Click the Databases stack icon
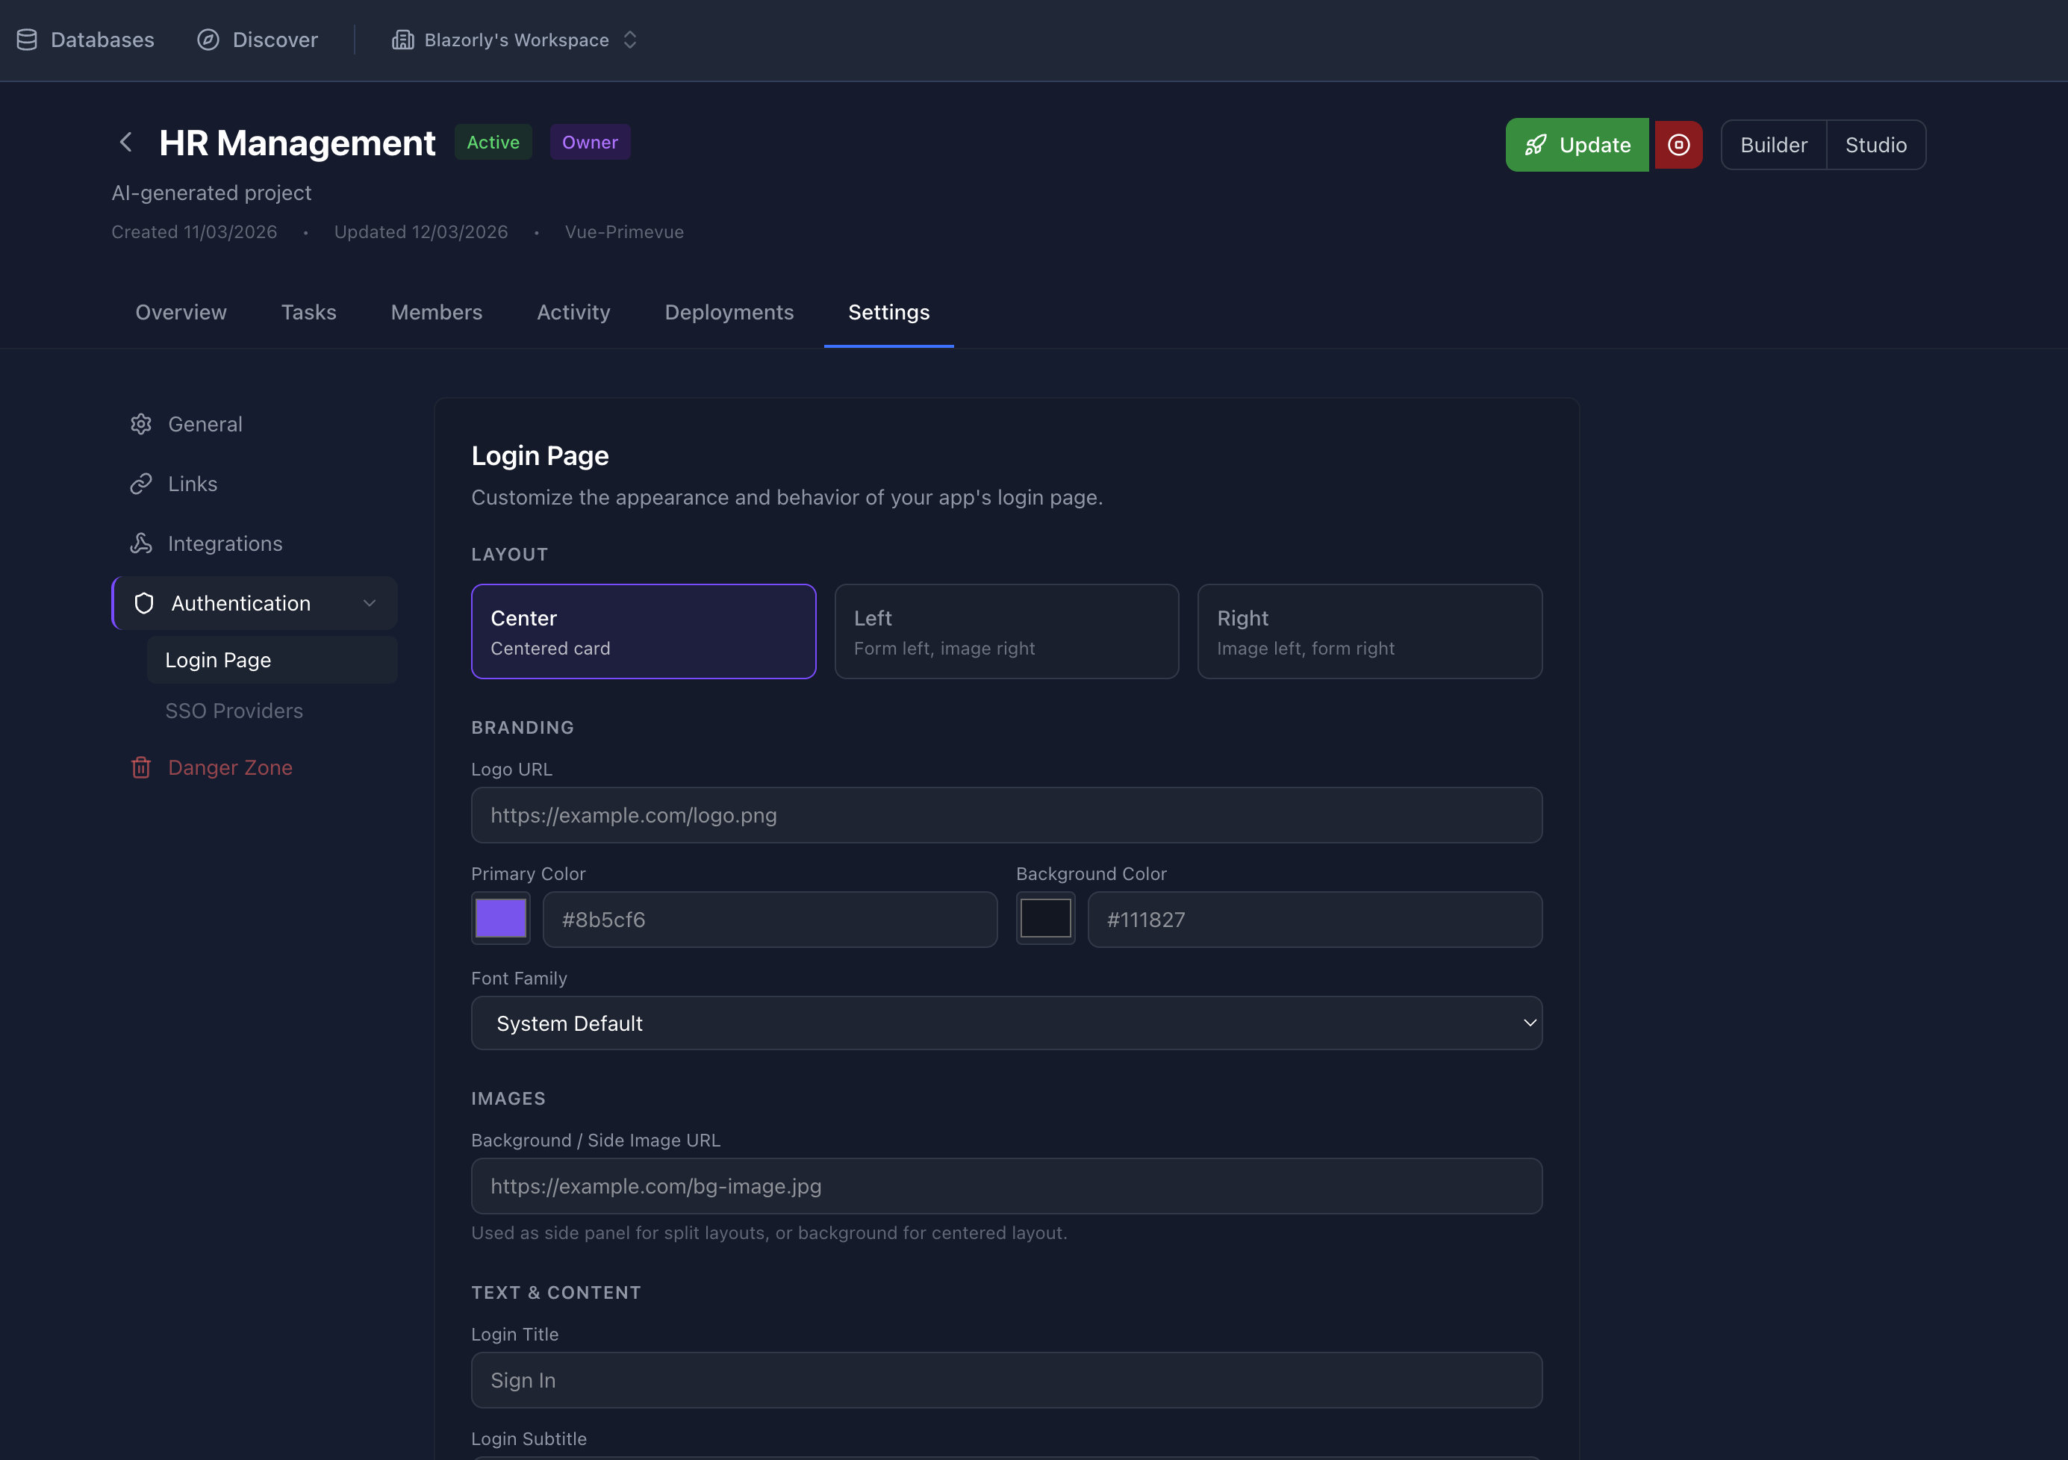This screenshot has height=1460, width=2068. tap(27, 40)
